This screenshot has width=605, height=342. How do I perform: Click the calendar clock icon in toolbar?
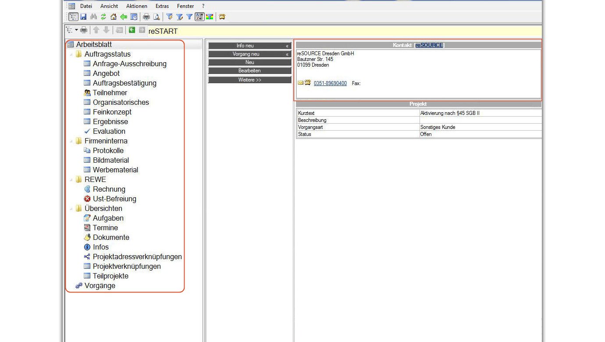click(134, 17)
